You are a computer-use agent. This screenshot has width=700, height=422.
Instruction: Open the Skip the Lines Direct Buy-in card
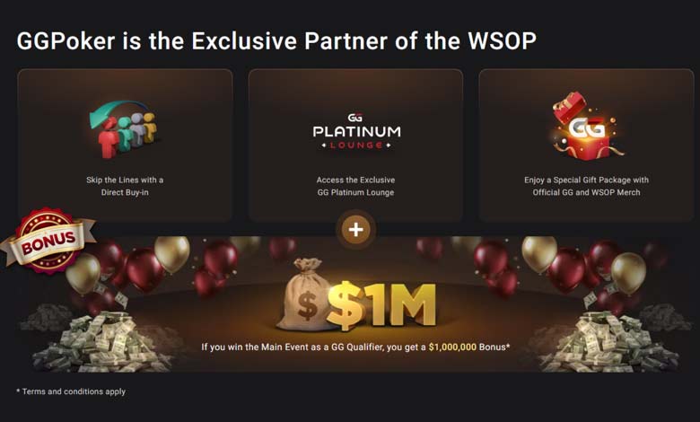click(125, 145)
